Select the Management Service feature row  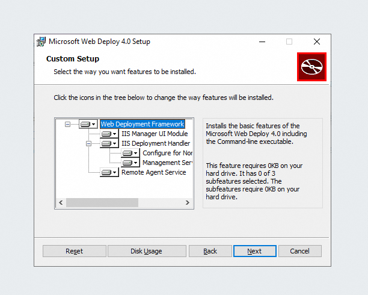(167, 163)
